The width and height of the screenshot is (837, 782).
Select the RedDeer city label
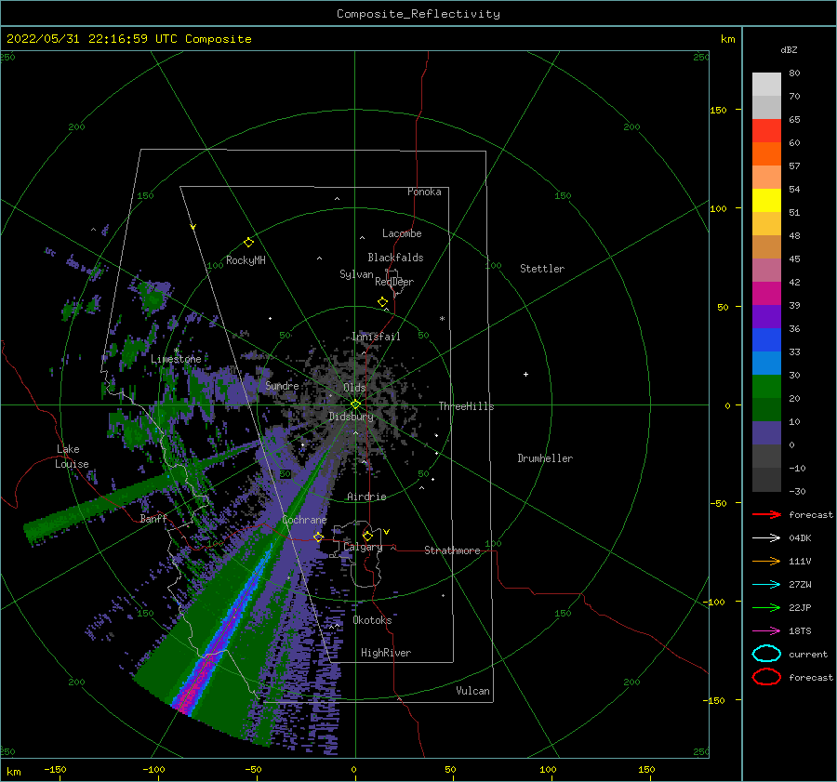(x=394, y=282)
